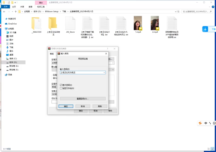Open the Sogou soft keyboard icon
This screenshot has width=216, height=152.
[214, 123]
